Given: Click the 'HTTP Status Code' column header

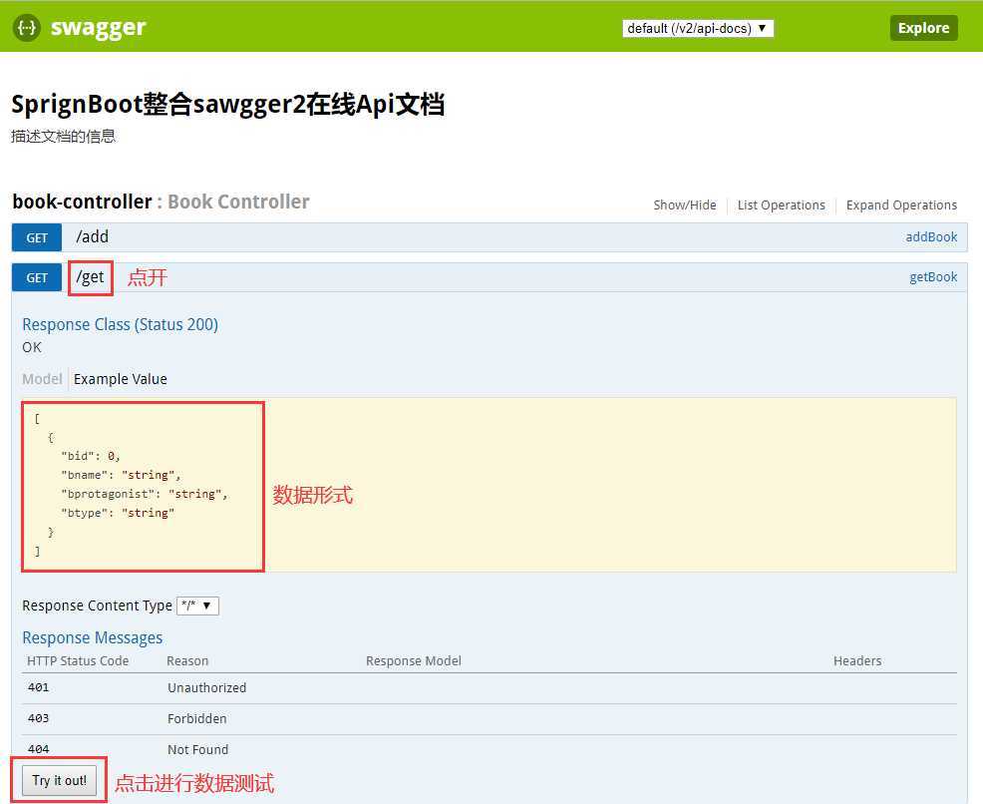Looking at the screenshot, I should pos(78,660).
